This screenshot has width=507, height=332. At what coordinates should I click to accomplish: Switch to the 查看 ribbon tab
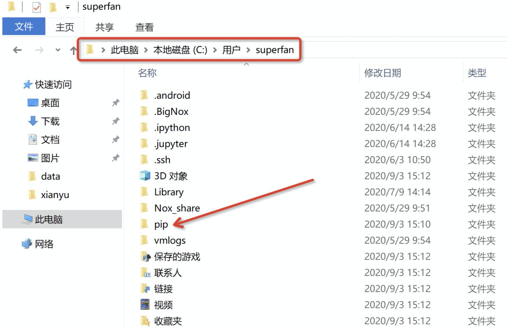click(144, 27)
